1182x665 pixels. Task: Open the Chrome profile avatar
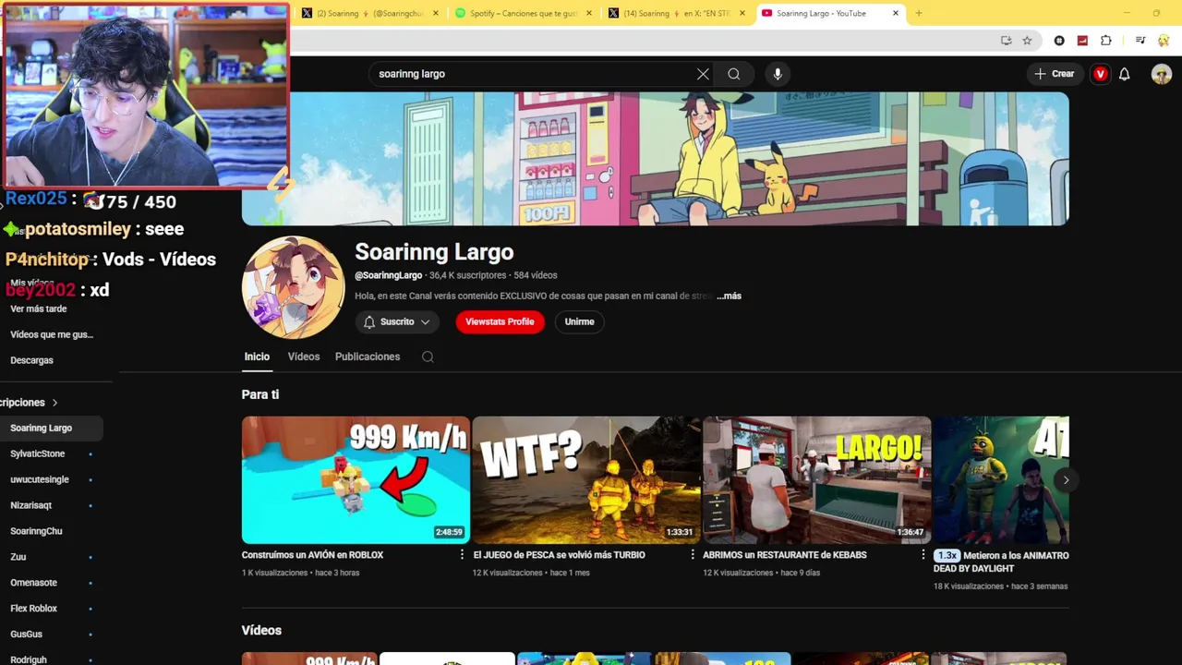click(1164, 41)
